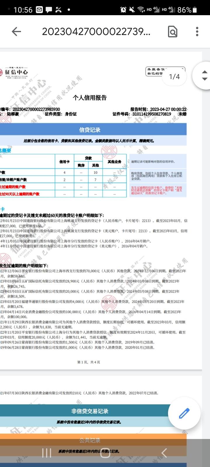Viewport: 210px width, 467px height.
Task: Tap the value 4 in the 信用卡 column
Action: point(64,172)
